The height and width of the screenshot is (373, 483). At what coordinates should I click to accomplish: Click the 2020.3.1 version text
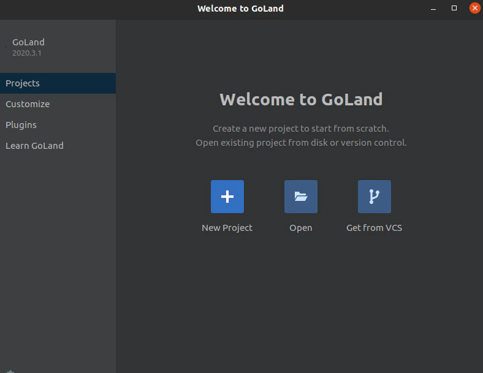coord(27,53)
